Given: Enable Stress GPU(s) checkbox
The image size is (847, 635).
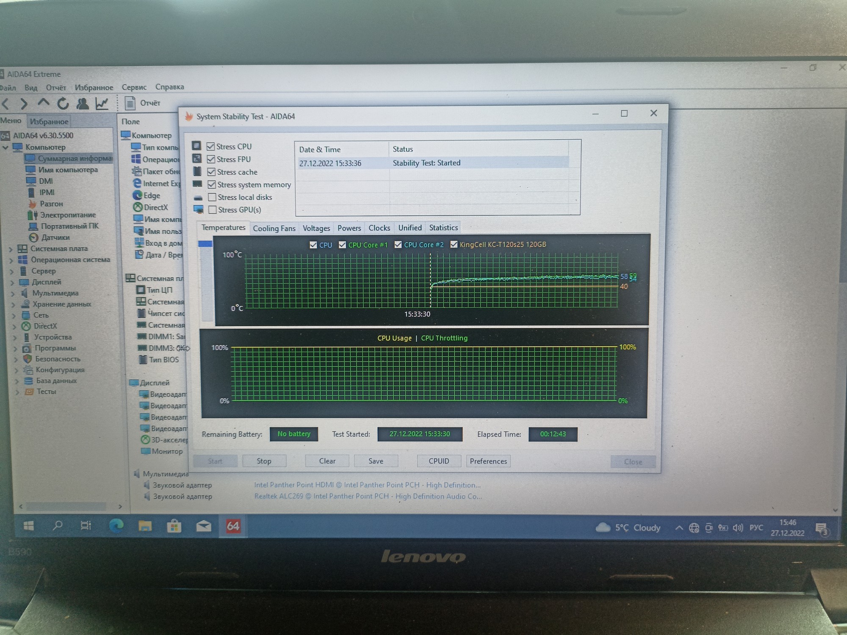Looking at the screenshot, I should (x=213, y=210).
